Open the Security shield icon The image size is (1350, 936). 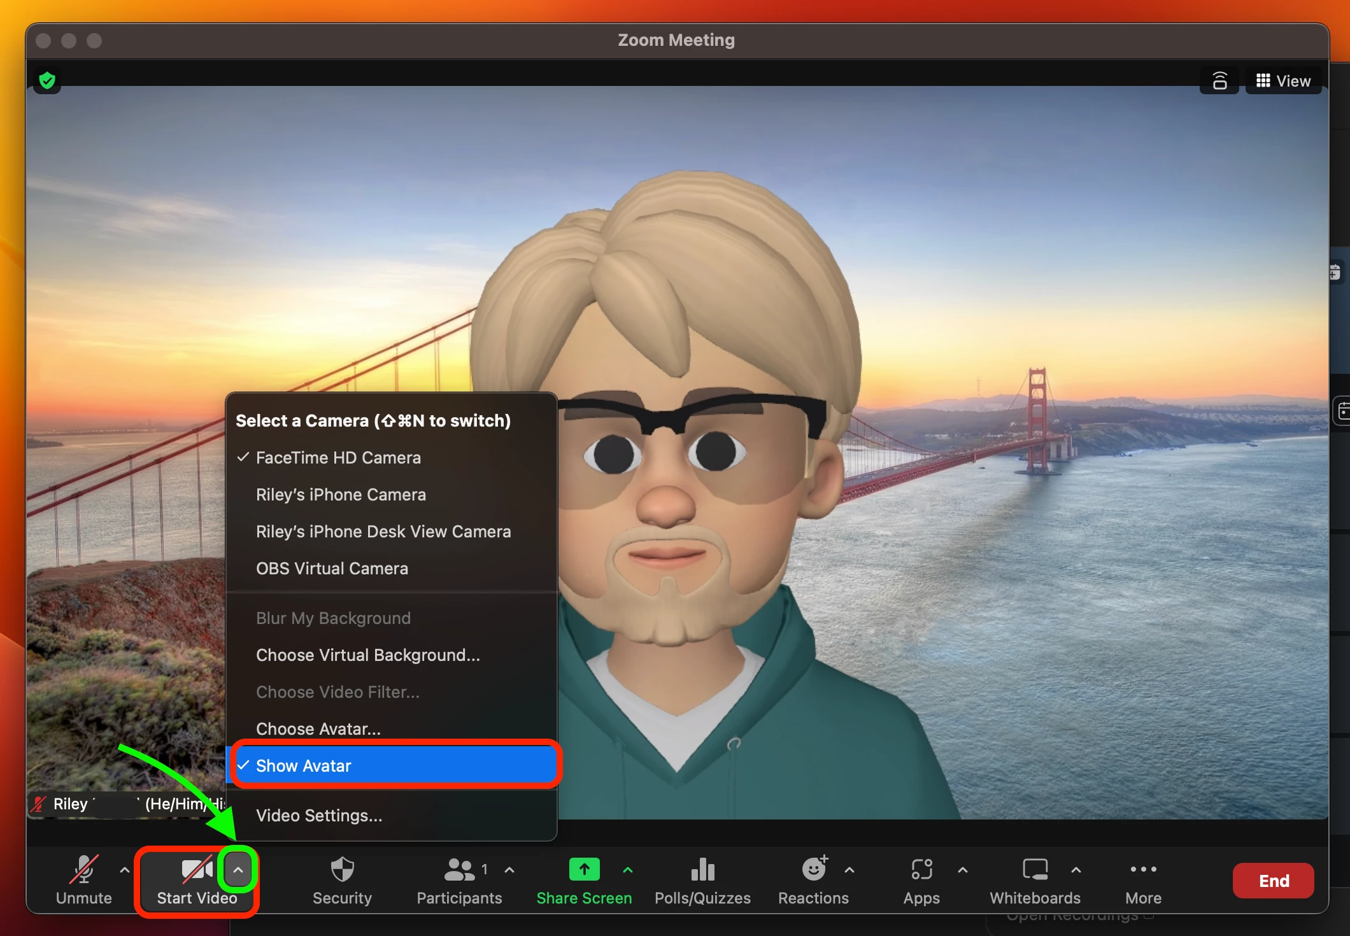coord(342,870)
